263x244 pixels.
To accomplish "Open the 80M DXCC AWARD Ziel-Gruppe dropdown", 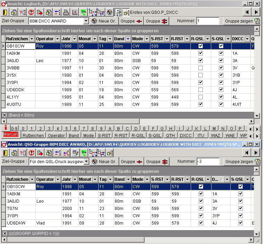I will [86, 21].
